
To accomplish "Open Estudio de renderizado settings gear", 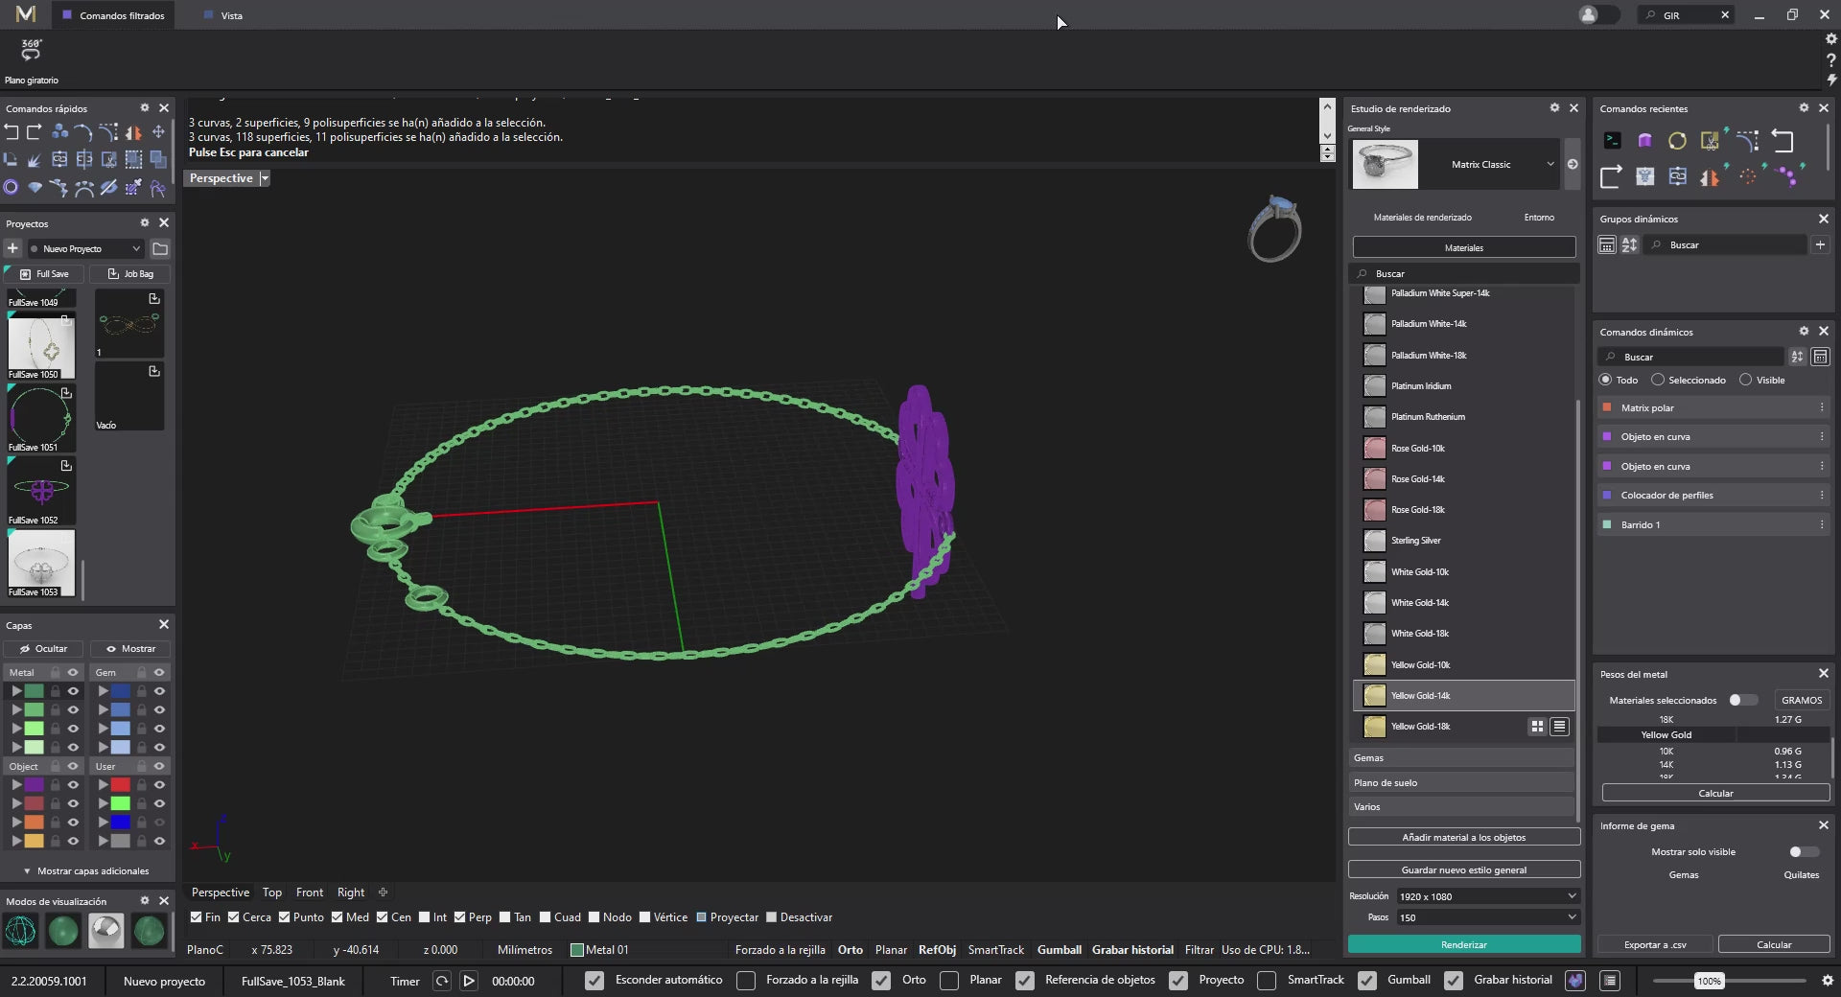I will click(x=1554, y=108).
